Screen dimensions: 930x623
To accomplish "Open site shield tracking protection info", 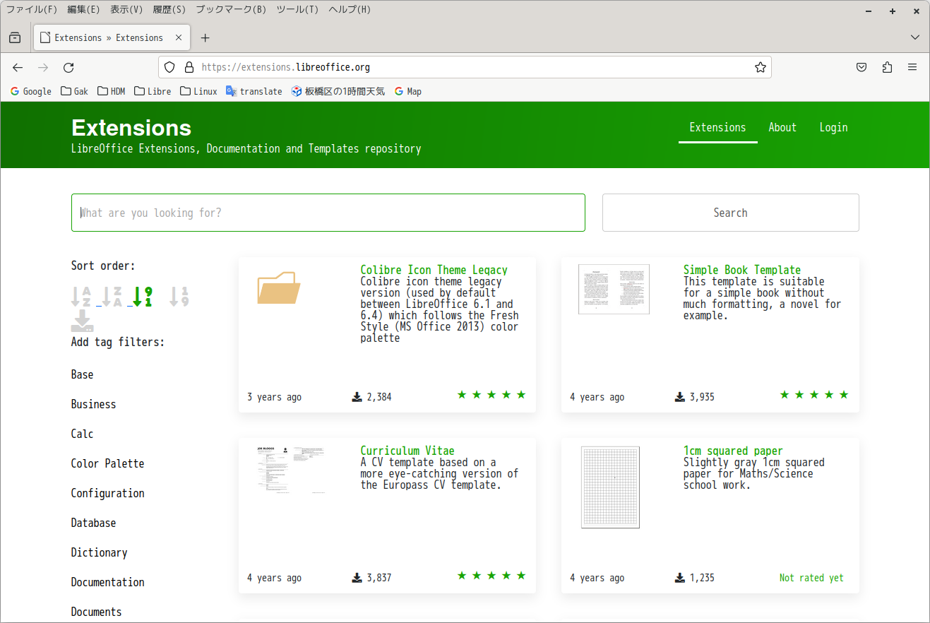I will click(x=169, y=67).
